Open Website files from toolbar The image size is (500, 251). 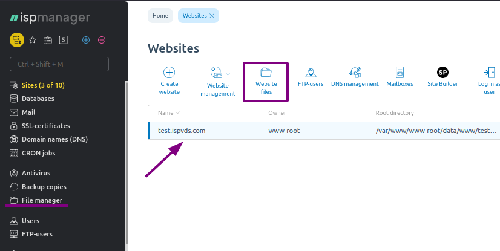(266, 82)
